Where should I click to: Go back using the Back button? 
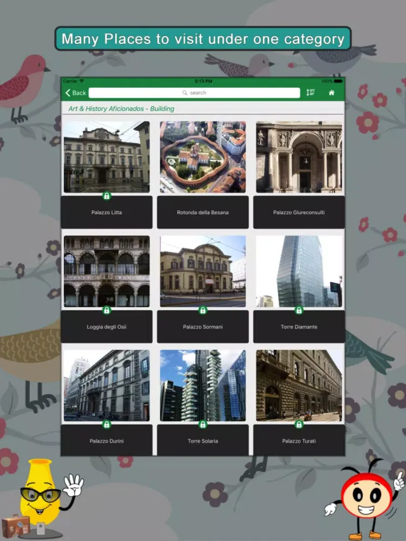click(76, 93)
